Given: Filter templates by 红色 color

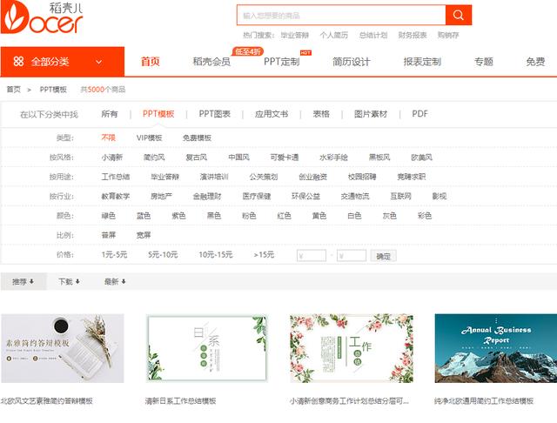Looking at the screenshot, I should [284, 215].
